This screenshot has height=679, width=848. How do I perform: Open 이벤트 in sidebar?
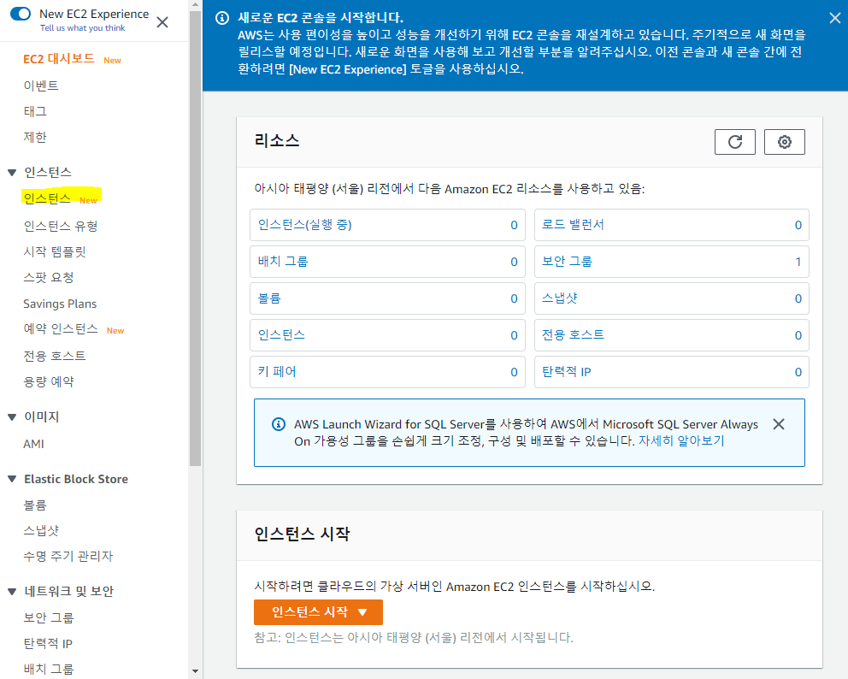[x=41, y=86]
